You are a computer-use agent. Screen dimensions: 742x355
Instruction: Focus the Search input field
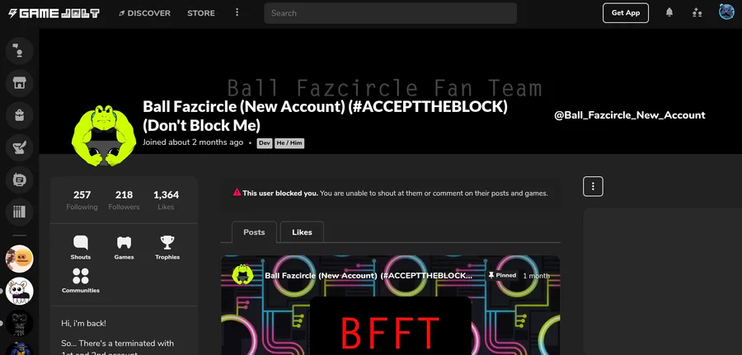click(391, 13)
